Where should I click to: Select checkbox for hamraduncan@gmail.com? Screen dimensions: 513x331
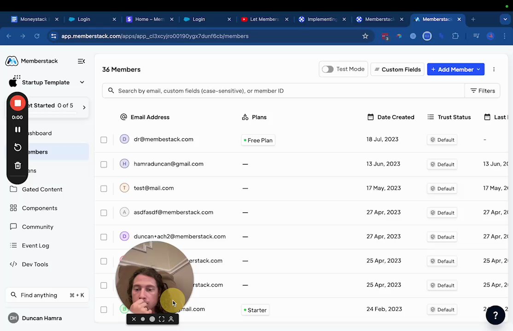pyautogui.click(x=104, y=165)
